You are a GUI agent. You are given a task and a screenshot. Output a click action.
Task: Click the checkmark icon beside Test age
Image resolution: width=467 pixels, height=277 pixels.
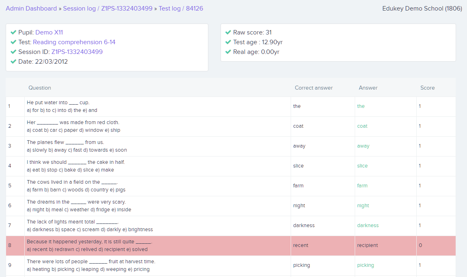[x=228, y=42]
